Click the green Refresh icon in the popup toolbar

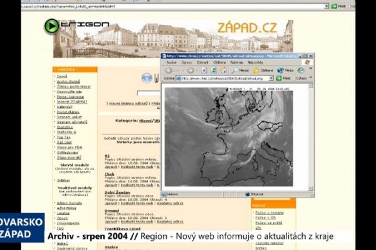tap(214, 71)
